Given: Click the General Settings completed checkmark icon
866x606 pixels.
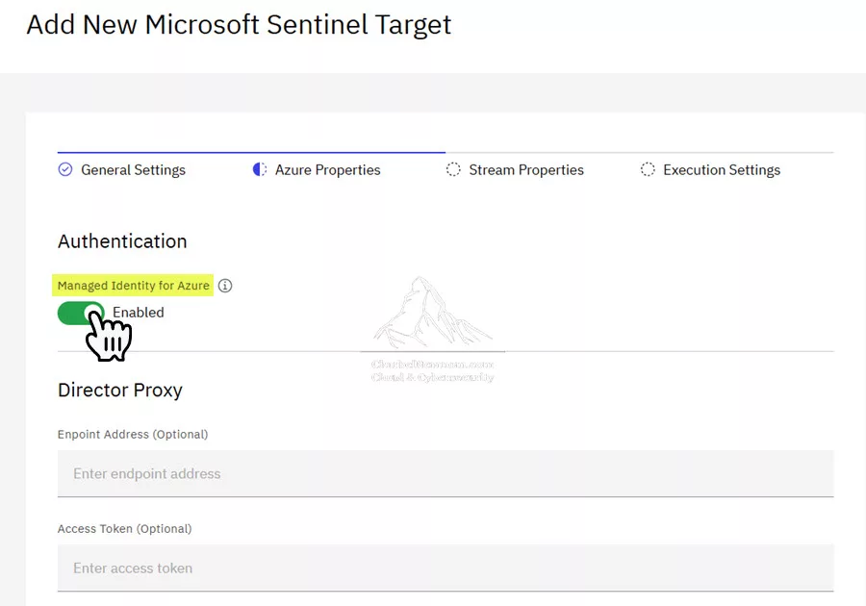Looking at the screenshot, I should point(65,169).
